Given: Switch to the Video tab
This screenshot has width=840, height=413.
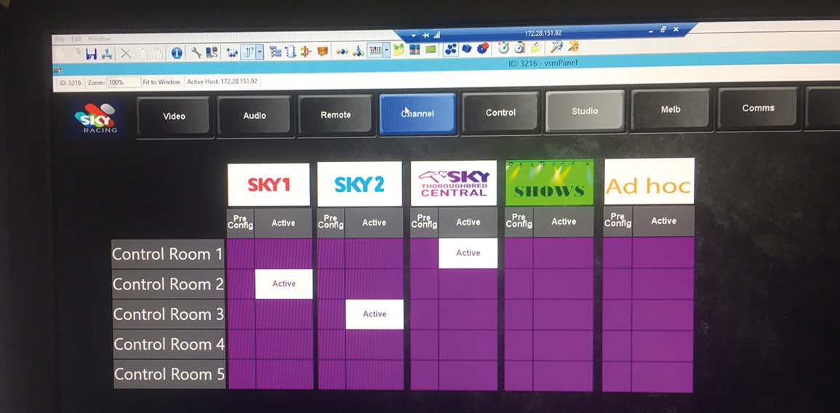Looking at the screenshot, I should 174,116.
